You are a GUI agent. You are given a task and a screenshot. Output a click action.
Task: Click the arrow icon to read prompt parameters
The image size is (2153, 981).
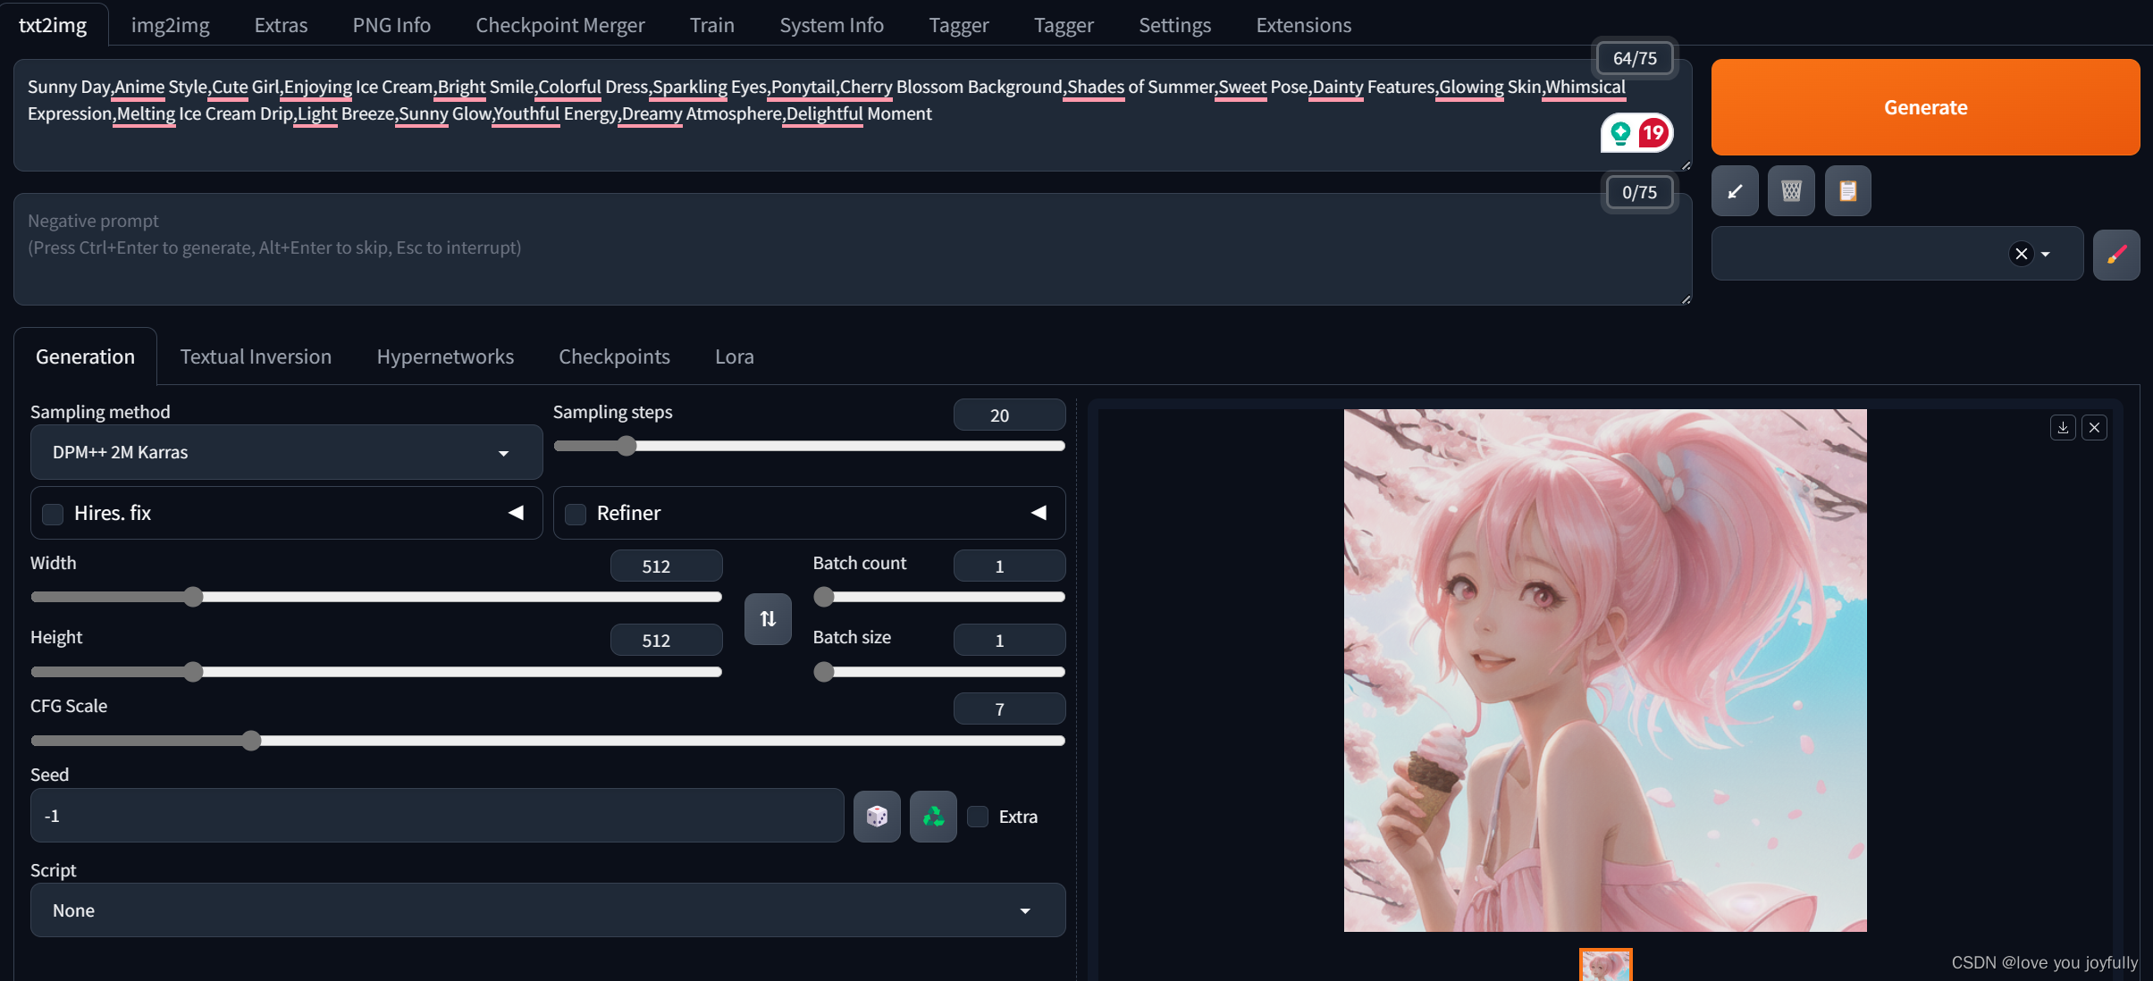[1735, 191]
